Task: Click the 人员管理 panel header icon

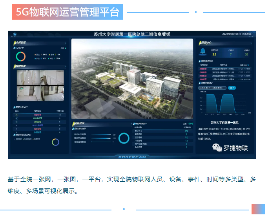Action: point(13,42)
